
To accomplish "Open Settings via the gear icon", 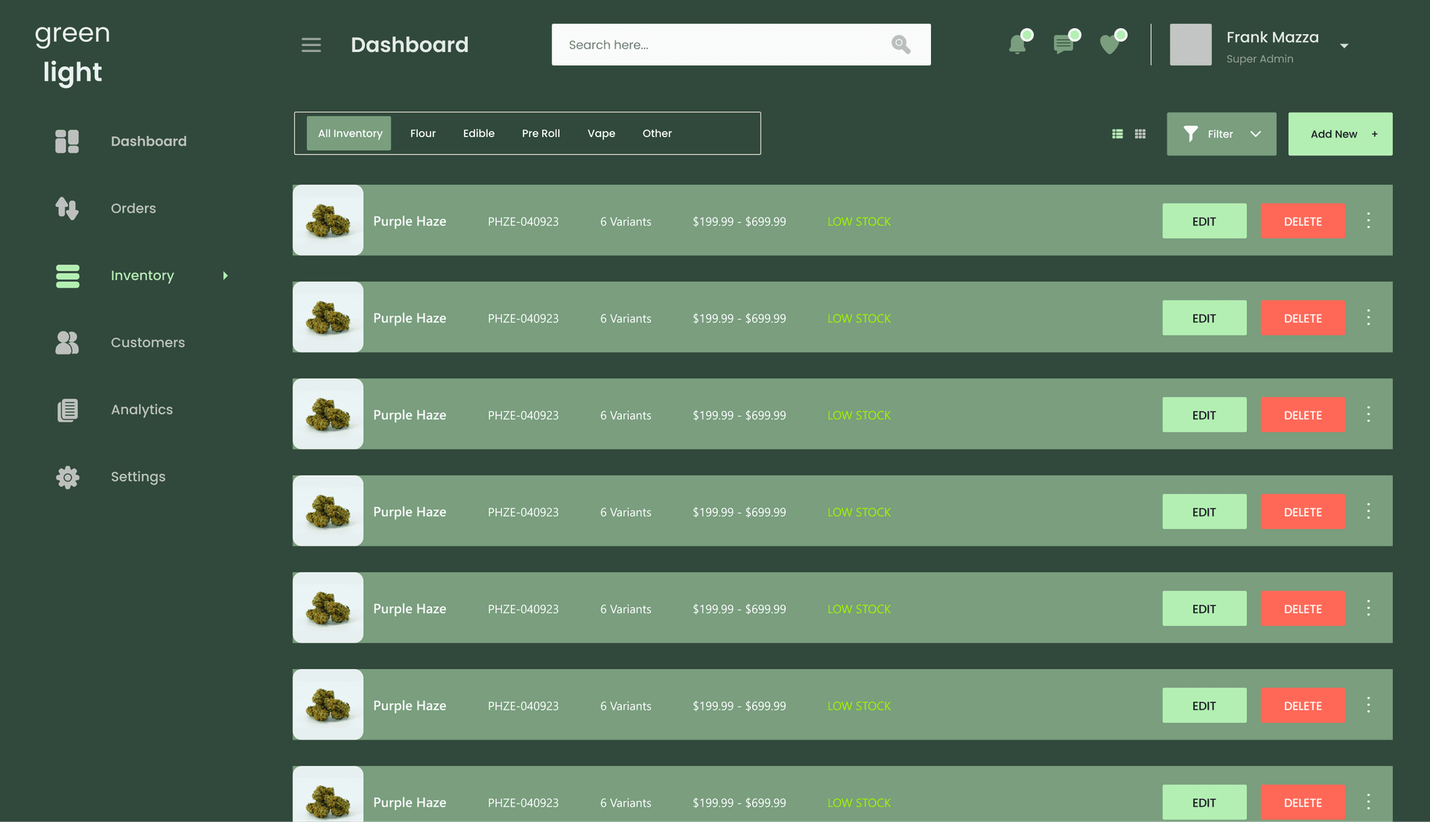I will click(x=66, y=477).
